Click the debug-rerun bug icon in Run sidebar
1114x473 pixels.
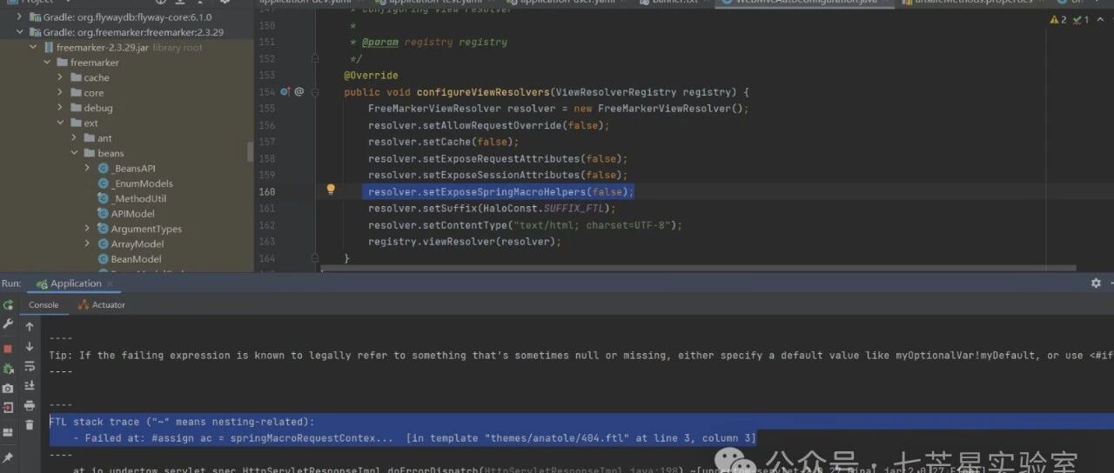click(x=8, y=369)
